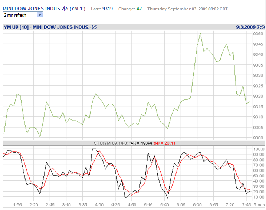Click the 2:45 time axis label
The image size is (266, 210).
50,205
